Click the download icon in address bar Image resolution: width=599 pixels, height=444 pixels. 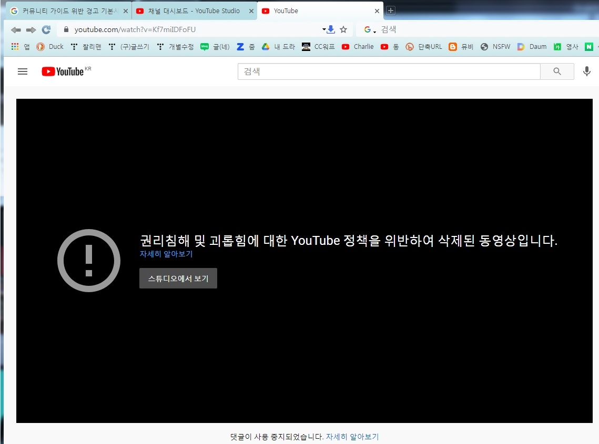[330, 29]
